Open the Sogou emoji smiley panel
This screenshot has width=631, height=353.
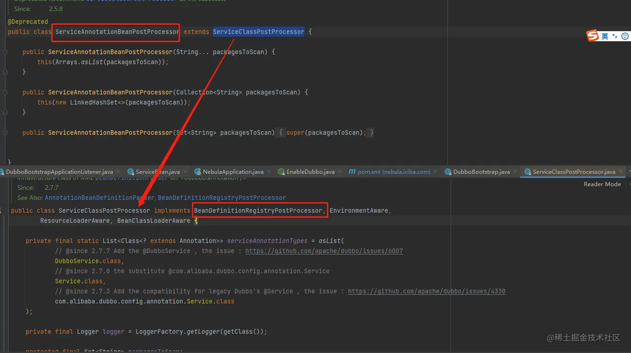pyautogui.click(x=625, y=36)
